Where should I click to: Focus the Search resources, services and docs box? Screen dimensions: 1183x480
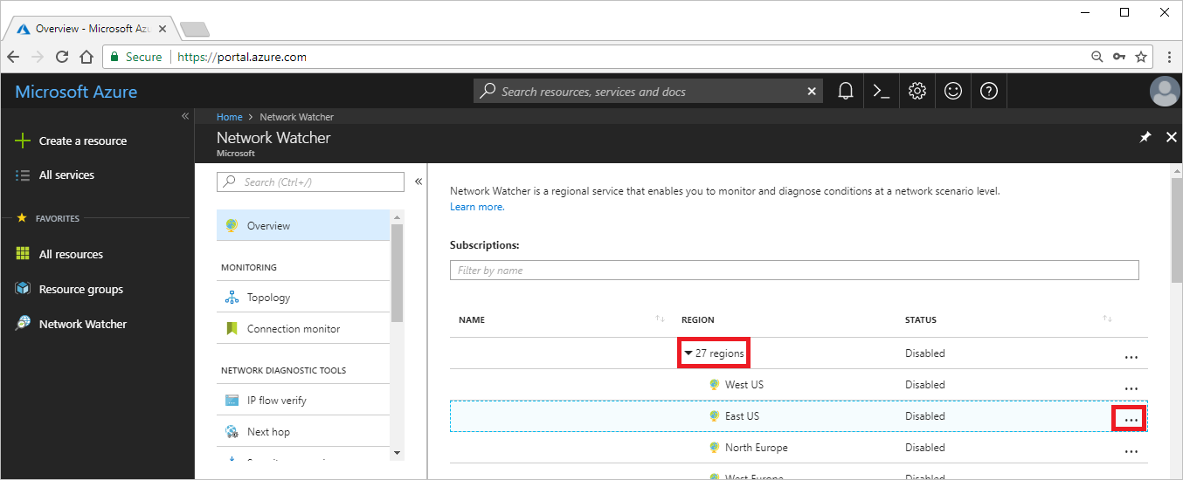coord(647,91)
